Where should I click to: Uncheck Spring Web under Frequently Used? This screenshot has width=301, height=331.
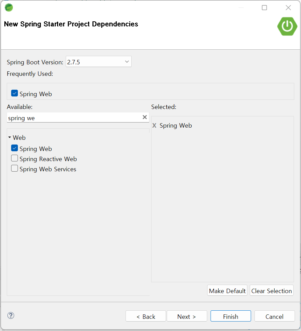pos(15,93)
